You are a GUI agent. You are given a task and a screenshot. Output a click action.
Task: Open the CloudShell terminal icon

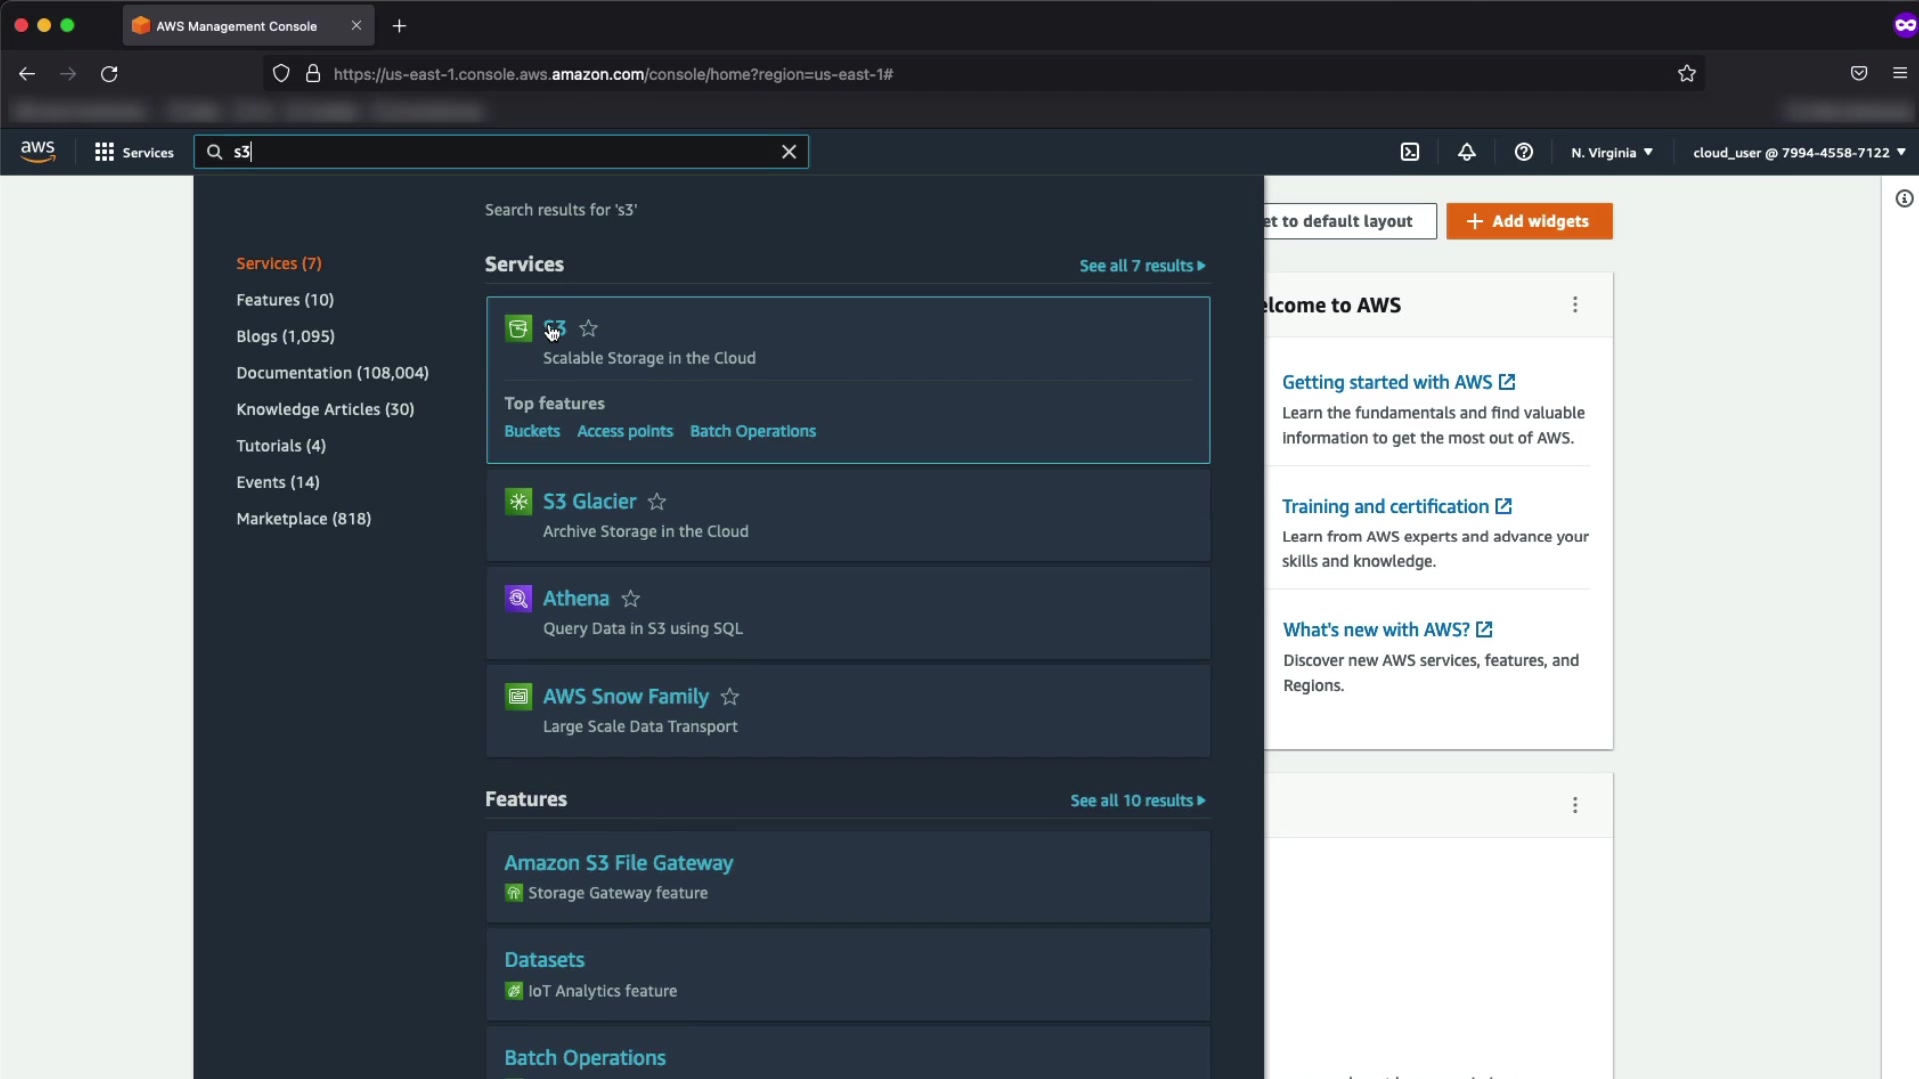click(x=1409, y=152)
